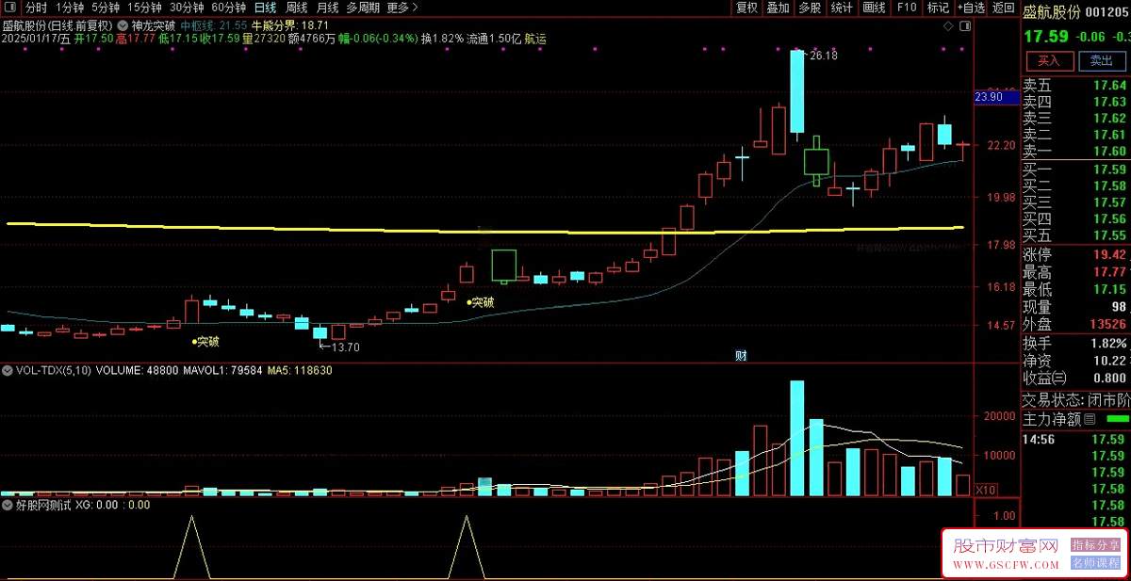Click the first 突破 signal label near 14.57
This screenshot has width=1131, height=581.
pos(206,342)
